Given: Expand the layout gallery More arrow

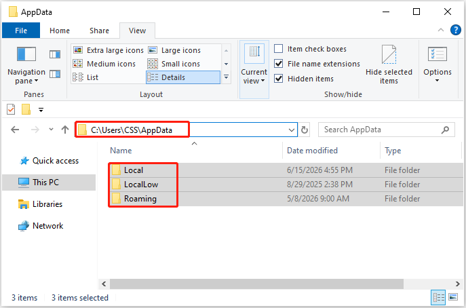Looking at the screenshot, I should tap(226, 77).
